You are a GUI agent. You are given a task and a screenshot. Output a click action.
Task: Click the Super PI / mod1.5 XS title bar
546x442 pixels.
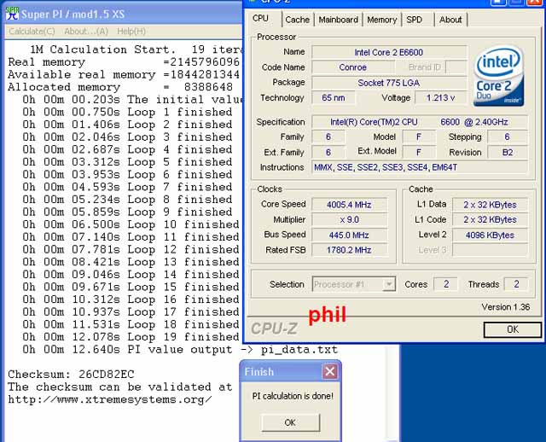point(122,15)
